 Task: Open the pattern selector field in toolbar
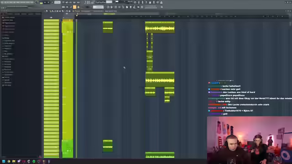[x=98, y=7]
